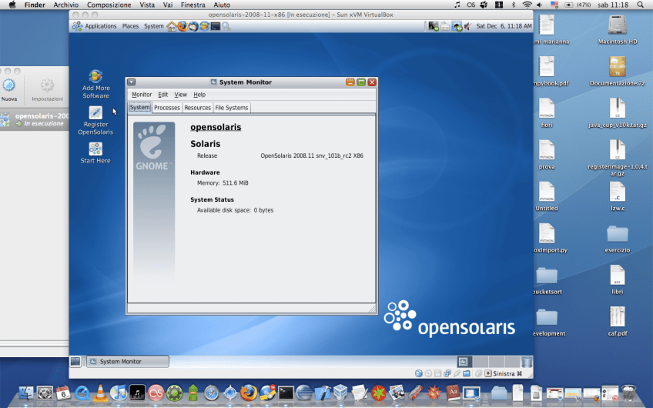Viewport: 653px width, 408px height.
Task: Open System Monitor window menu button
Action: pyautogui.click(x=132, y=82)
